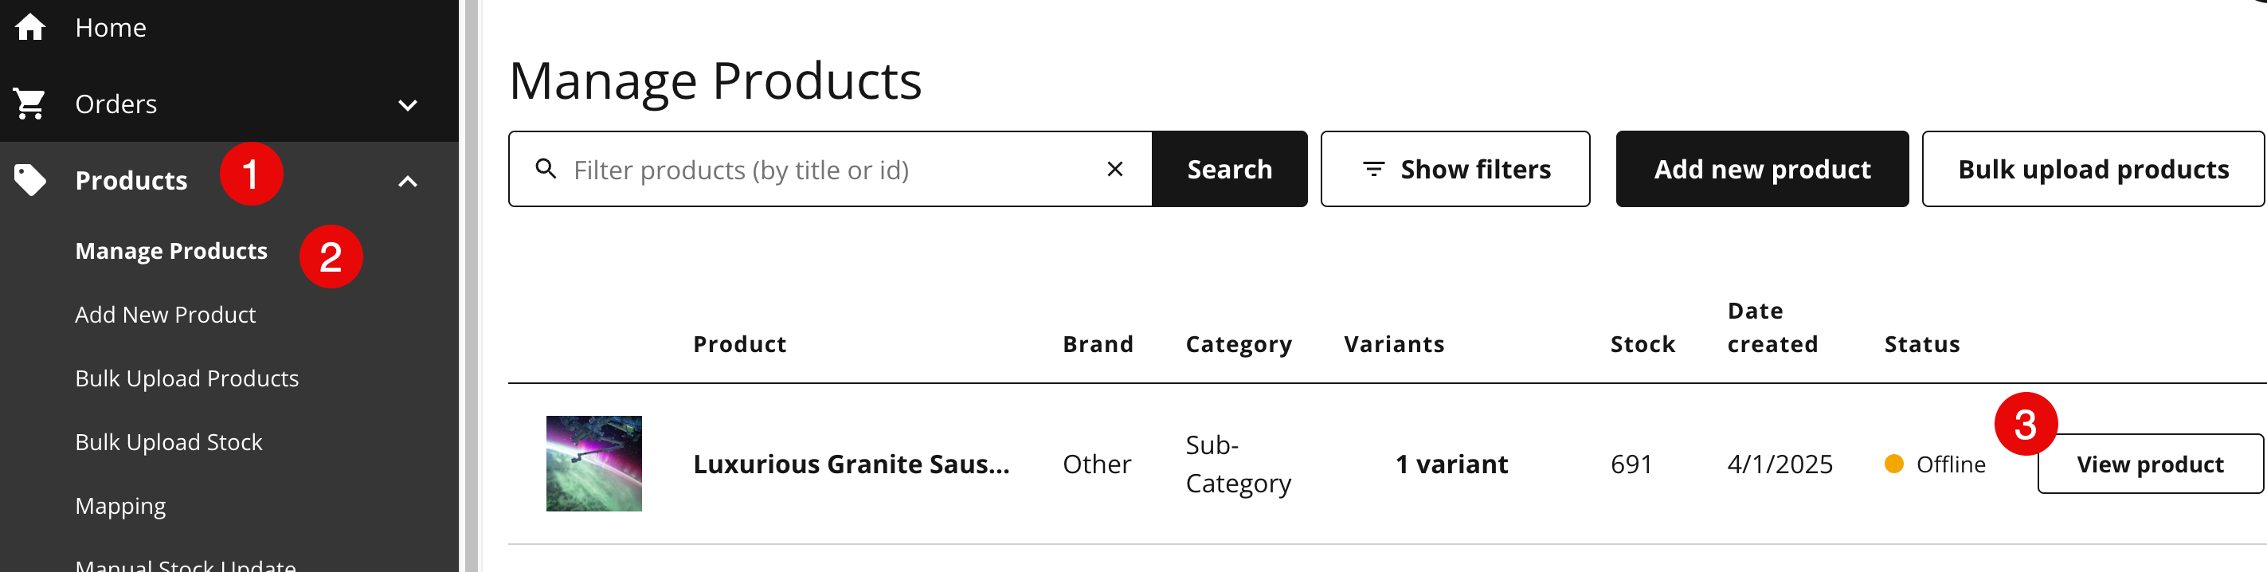This screenshot has width=2267, height=572.
Task: Click the orange Offline status dot
Action: pos(1894,464)
